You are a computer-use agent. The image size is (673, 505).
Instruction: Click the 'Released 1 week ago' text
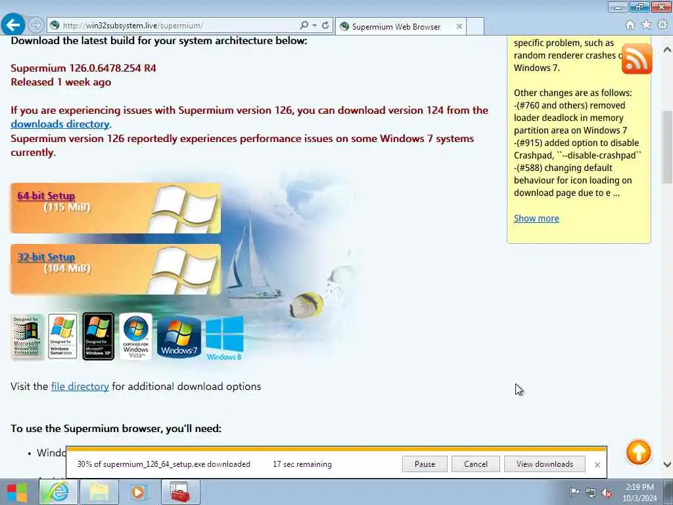coord(60,82)
